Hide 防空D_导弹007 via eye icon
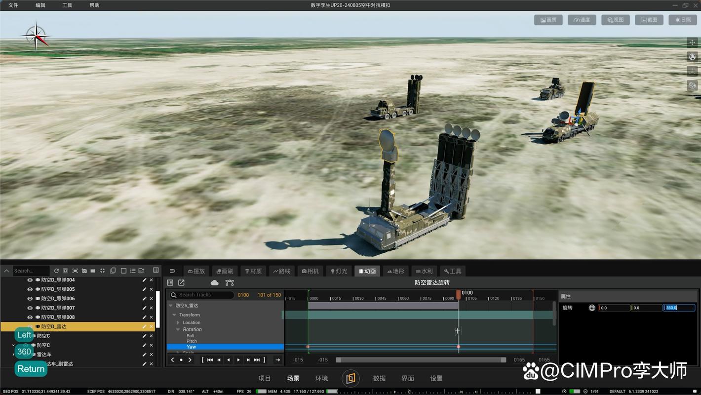 pyautogui.click(x=30, y=308)
